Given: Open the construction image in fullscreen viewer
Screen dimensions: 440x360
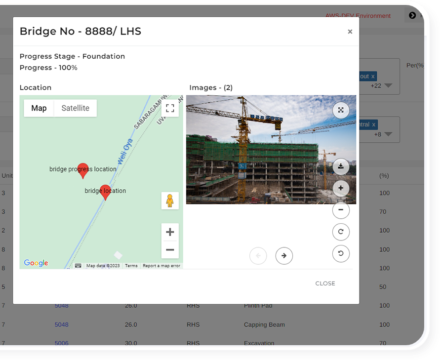Looking at the screenshot, I should 341,110.
